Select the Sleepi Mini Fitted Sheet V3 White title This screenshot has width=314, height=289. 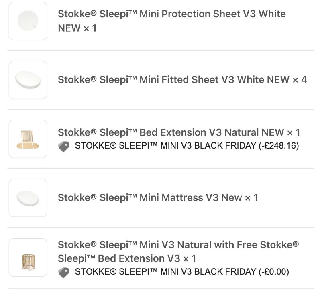coord(173,80)
